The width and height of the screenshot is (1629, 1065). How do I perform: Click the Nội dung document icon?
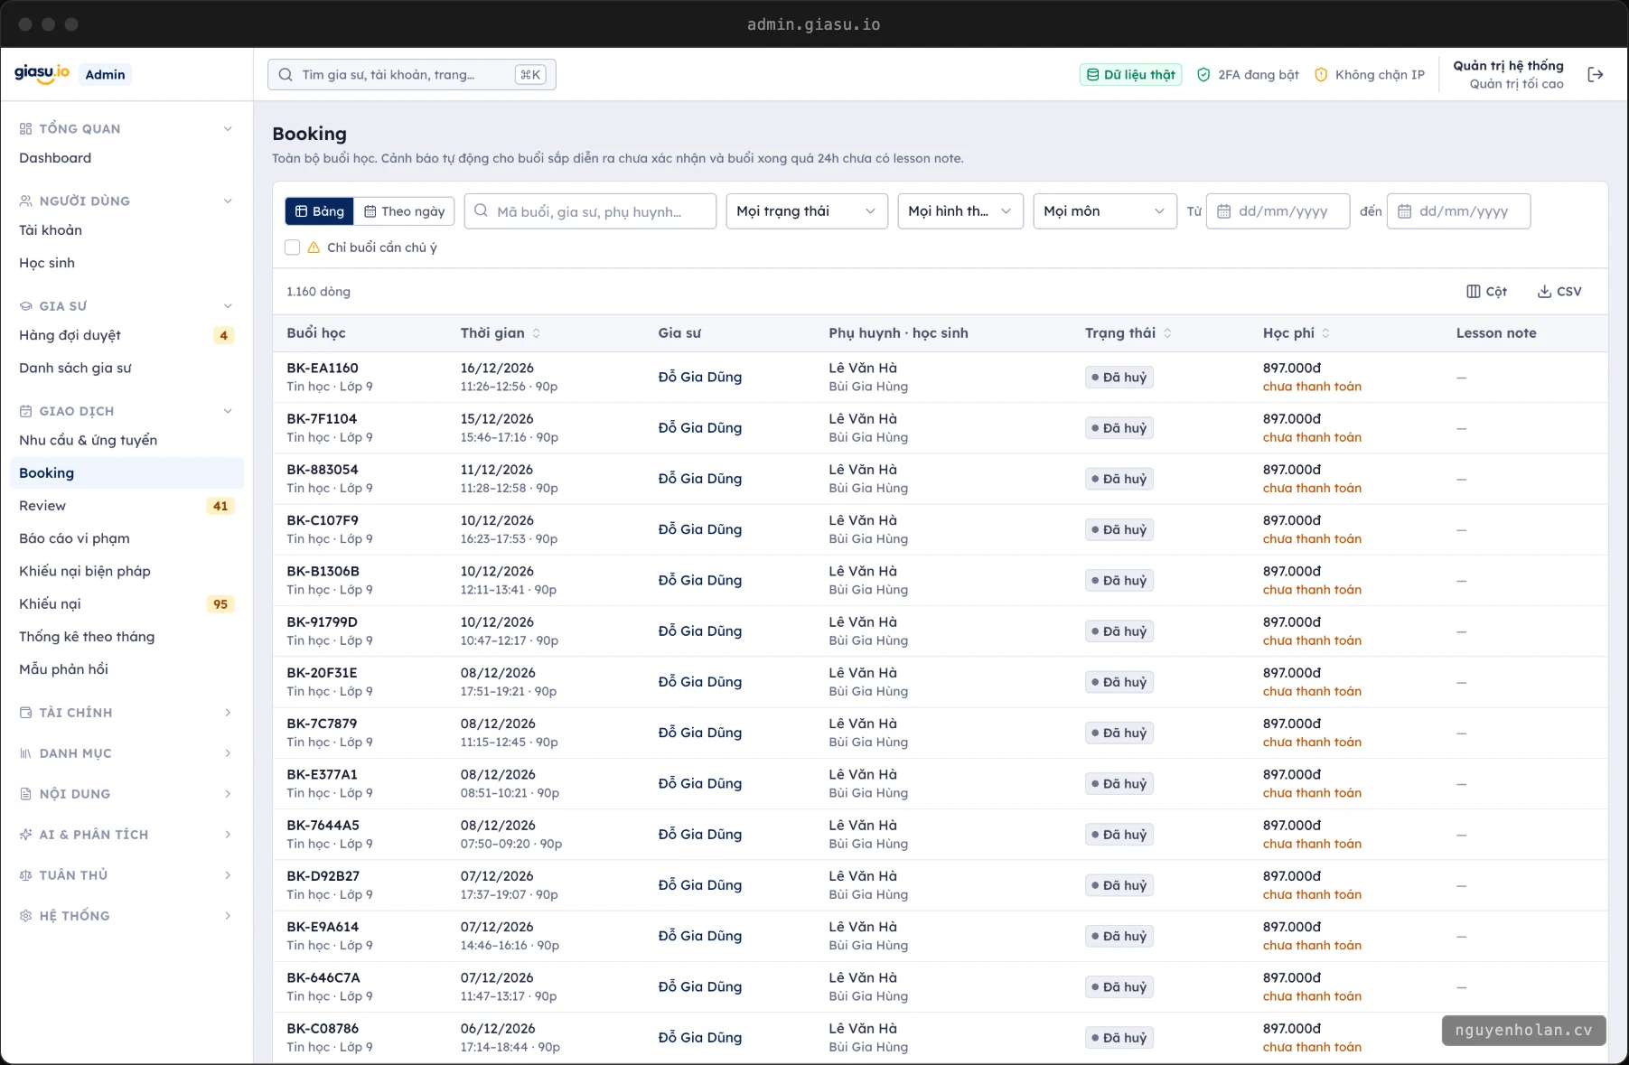pos(25,794)
